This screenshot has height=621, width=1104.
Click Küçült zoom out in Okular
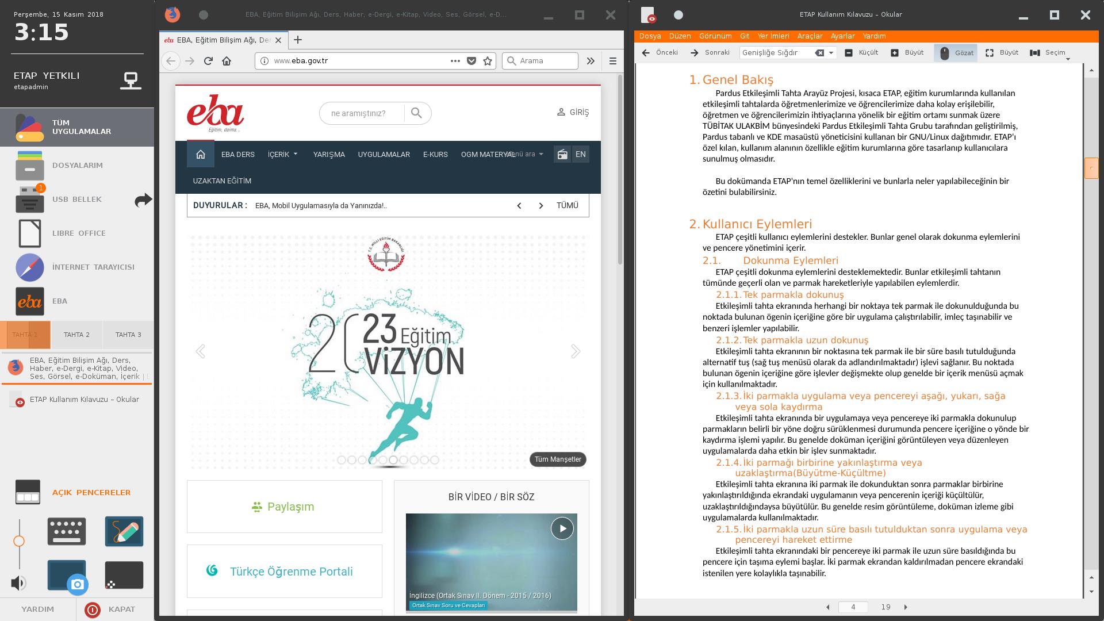point(861,52)
